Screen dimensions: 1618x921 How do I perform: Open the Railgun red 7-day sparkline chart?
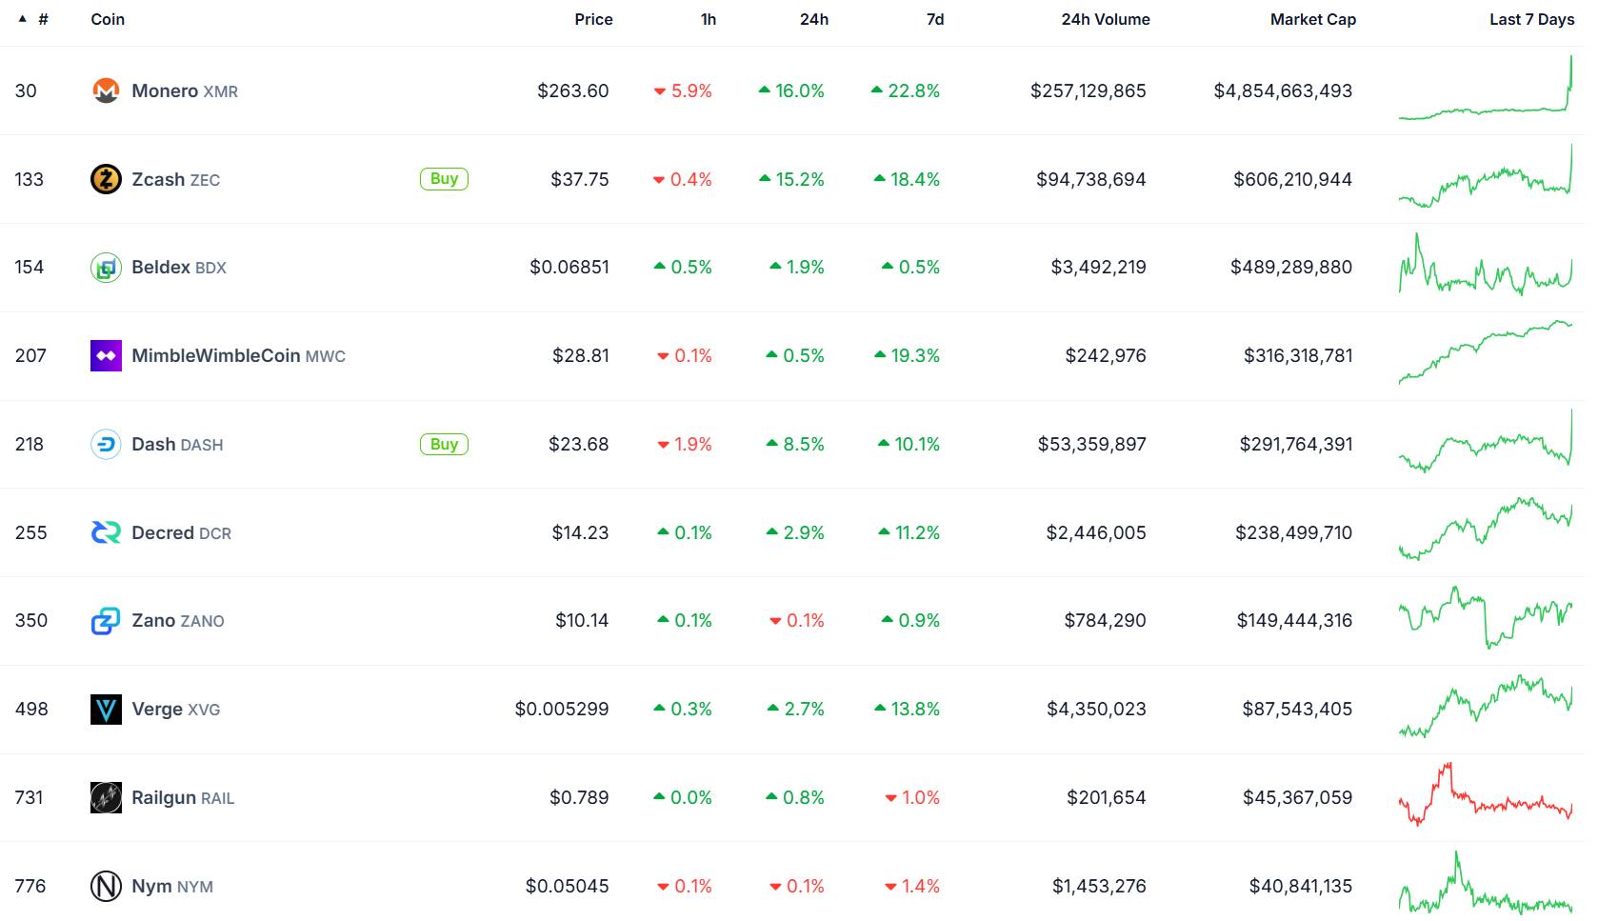point(1485,795)
